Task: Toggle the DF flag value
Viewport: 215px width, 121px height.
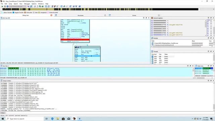Action: (x=211, y=24)
